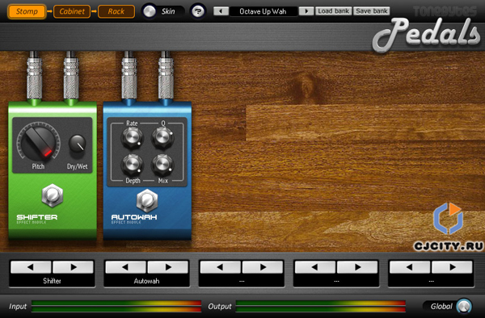Select next preset arrow near Octave Up Wah

306,11
